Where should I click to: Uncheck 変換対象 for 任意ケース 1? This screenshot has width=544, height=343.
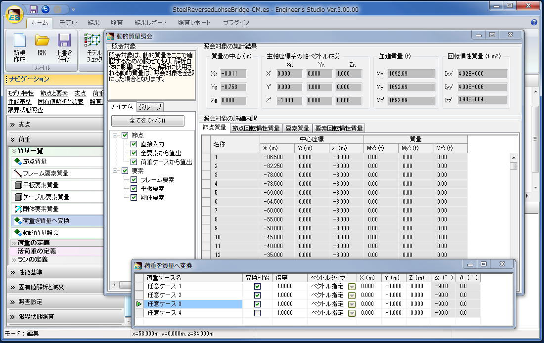(257, 287)
